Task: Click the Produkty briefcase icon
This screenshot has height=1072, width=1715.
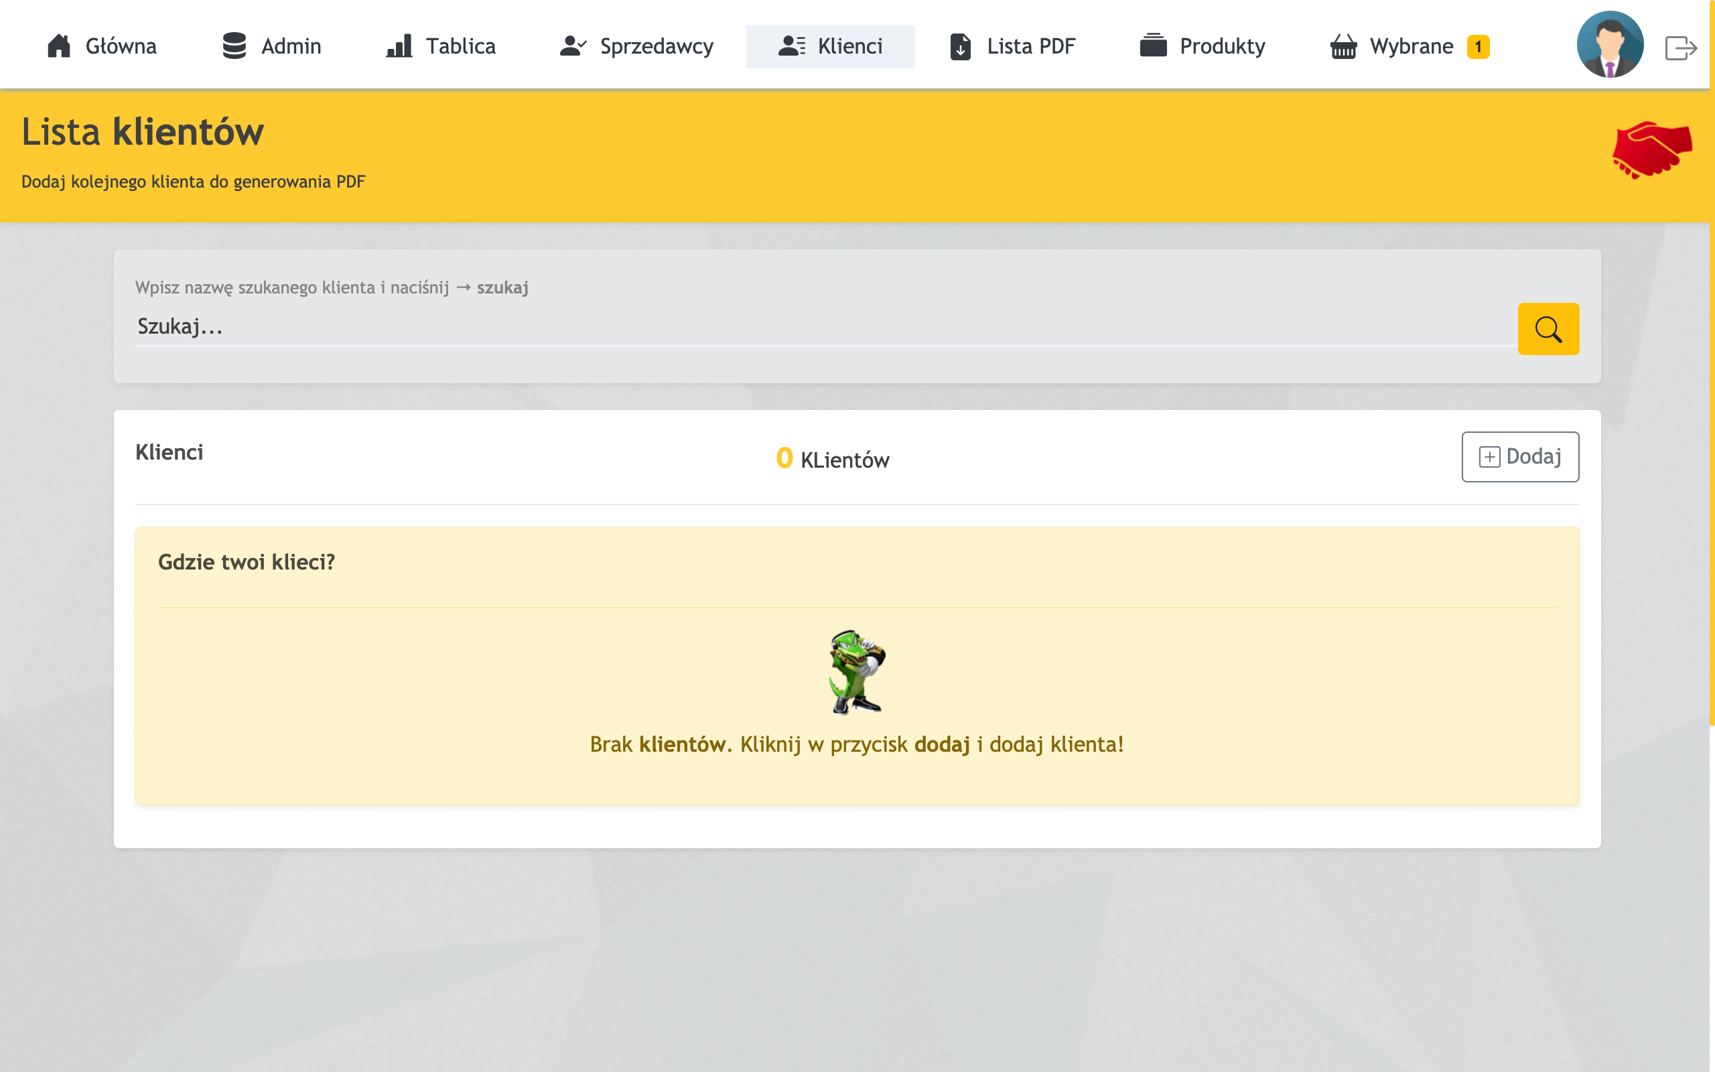Action: [x=1153, y=46]
